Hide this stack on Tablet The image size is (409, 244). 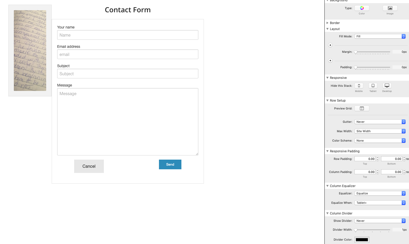click(373, 86)
